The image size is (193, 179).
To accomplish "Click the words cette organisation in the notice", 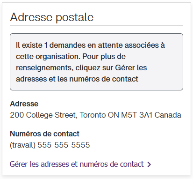I will pos(48,57).
